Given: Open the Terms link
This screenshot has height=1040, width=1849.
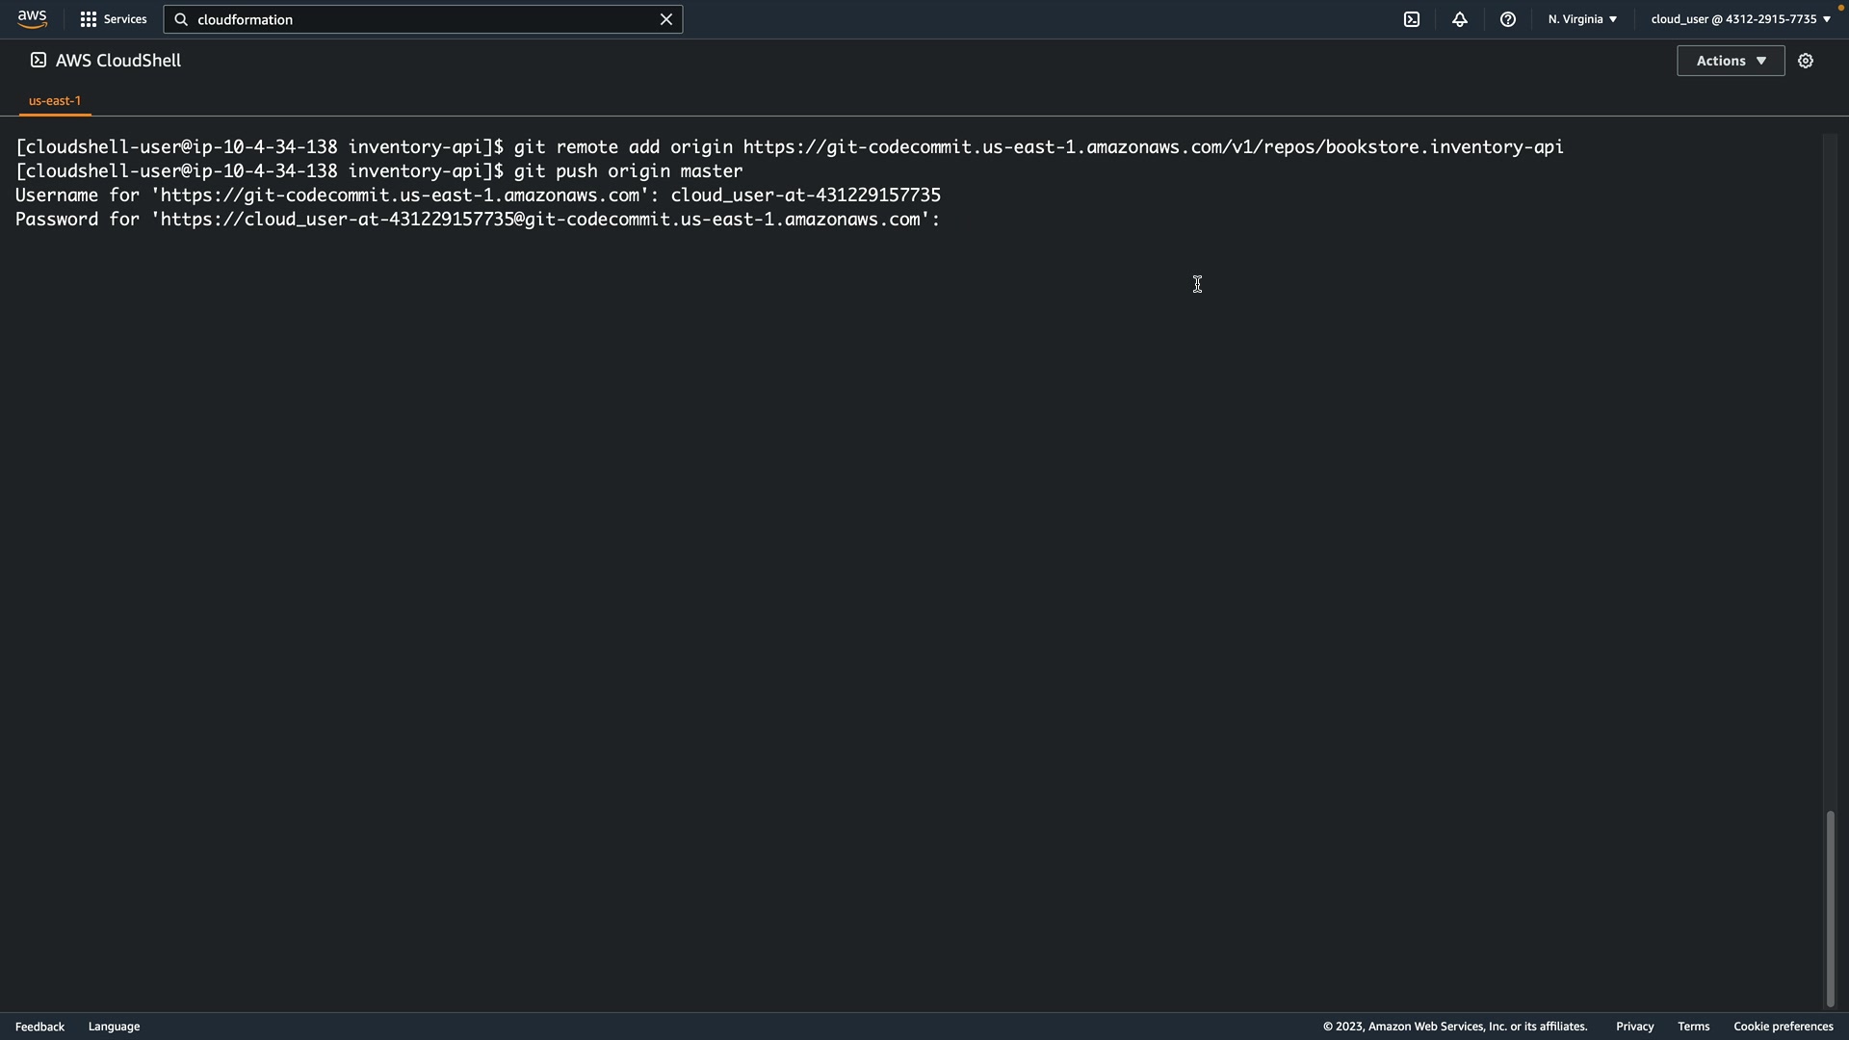Looking at the screenshot, I should [x=1693, y=1027].
